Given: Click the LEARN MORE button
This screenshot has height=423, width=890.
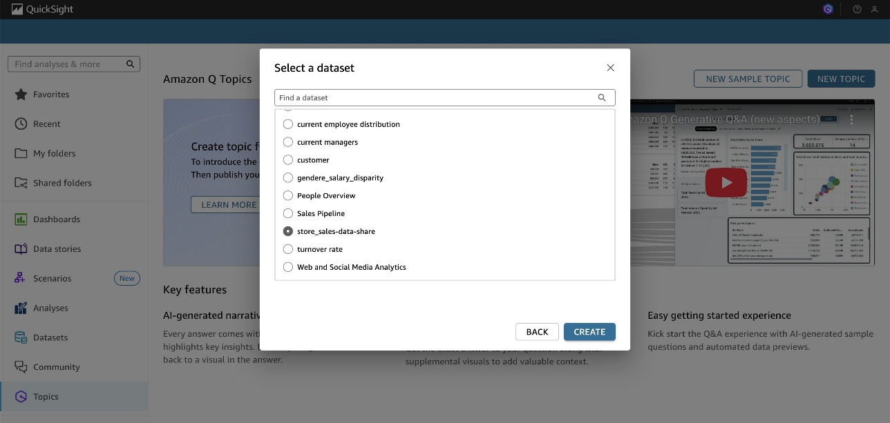Looking at the screenshot, I should tap(229, 205).
